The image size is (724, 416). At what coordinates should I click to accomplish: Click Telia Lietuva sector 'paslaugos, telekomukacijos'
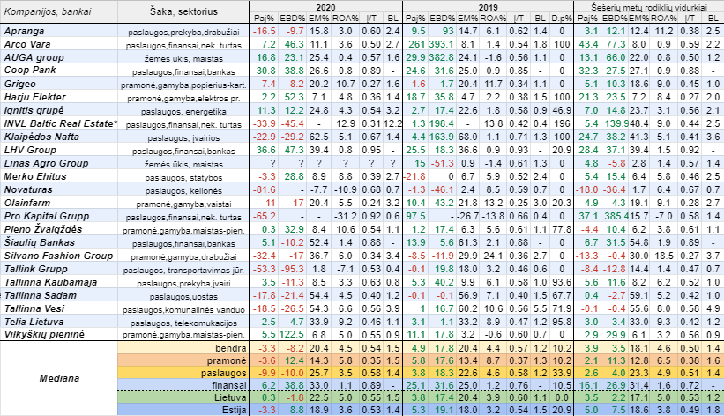coord(183,323)
